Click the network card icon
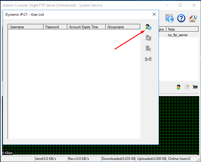201x162 pixels. (195, 87)
